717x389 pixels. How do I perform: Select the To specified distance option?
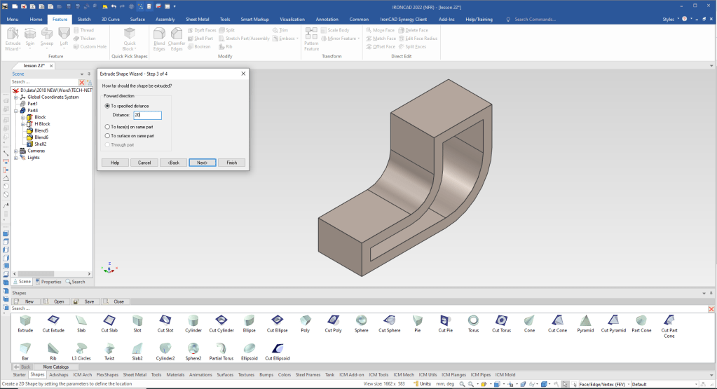coord(108,105)
